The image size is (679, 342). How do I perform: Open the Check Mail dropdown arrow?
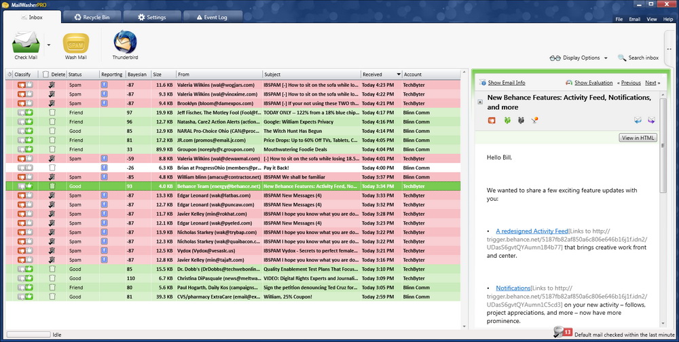(x=48, y=45)
